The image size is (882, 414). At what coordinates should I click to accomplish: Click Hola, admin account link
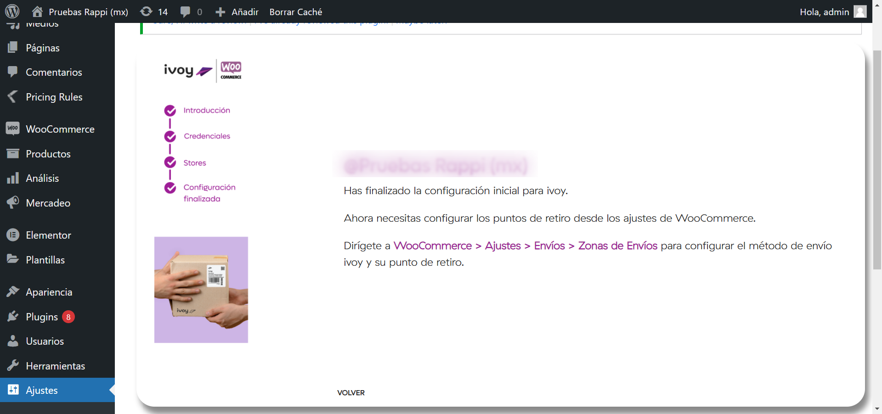tap(824, 12)
